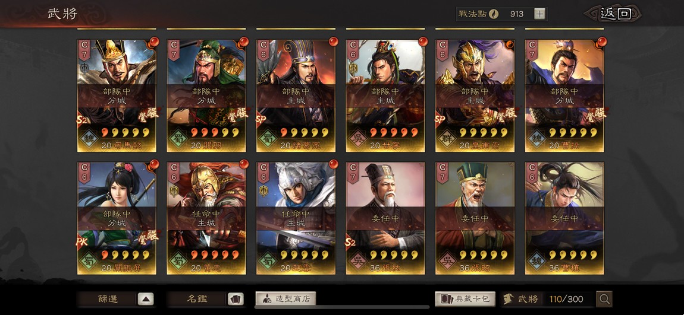Click the magnifier search icon
Image resolution: width=684 pixels, height=315 pixels.
tap(604, 299)
